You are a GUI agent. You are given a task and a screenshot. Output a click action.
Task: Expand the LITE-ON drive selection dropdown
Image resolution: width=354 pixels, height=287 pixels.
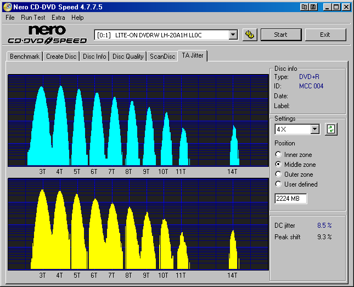(x=233, y=35)
